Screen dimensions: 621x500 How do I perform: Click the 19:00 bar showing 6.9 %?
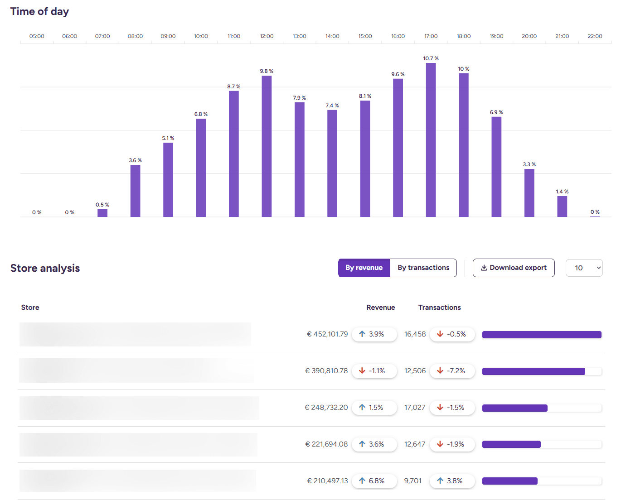496,167
